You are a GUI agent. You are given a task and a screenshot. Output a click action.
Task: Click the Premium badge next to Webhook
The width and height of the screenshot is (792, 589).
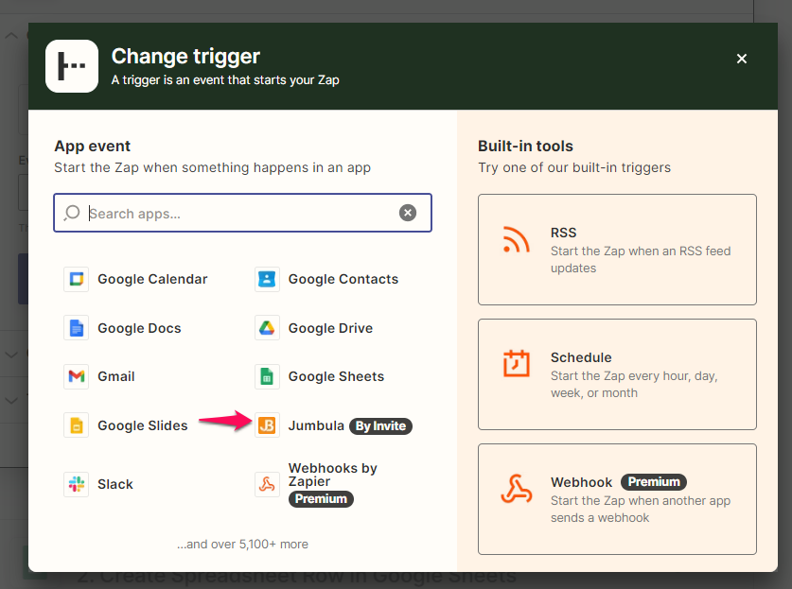tap(654, 482)
